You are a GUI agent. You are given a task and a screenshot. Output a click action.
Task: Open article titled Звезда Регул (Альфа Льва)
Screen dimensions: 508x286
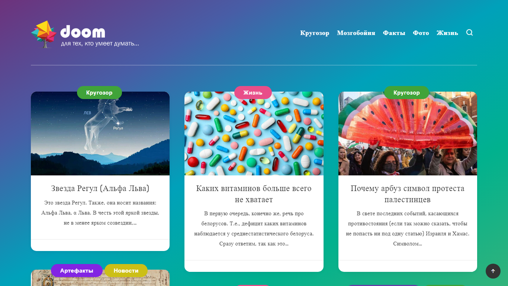point(100,188)
